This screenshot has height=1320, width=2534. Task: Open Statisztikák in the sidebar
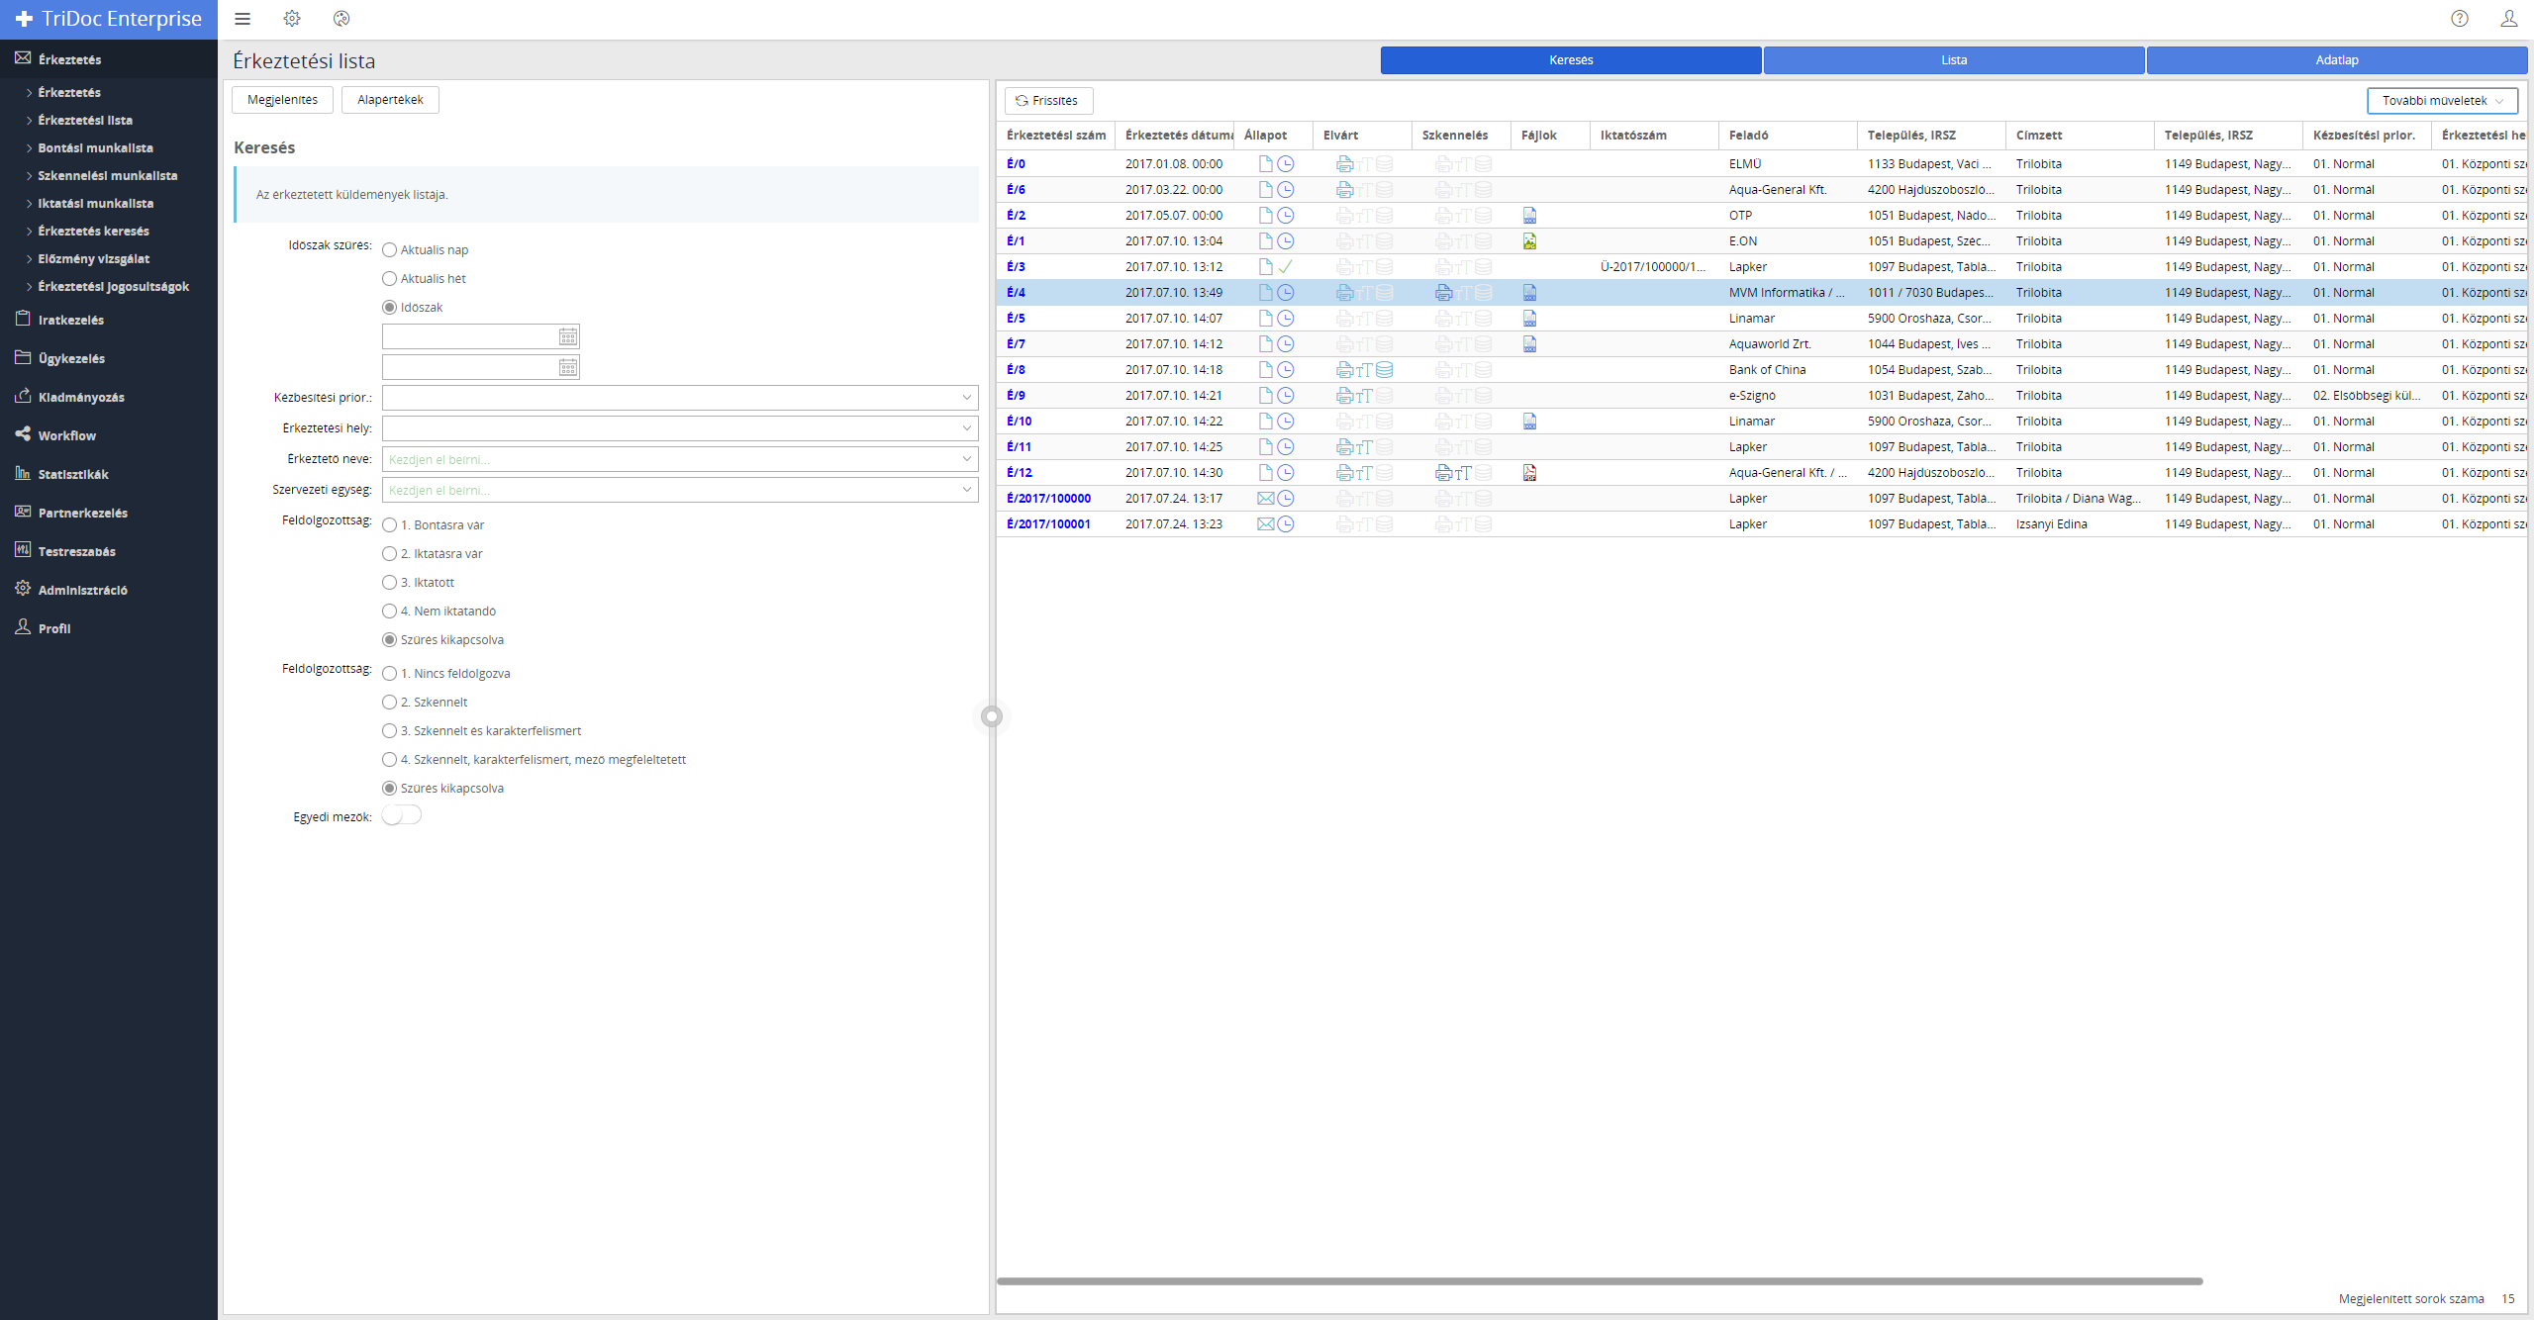coord(73,474)
